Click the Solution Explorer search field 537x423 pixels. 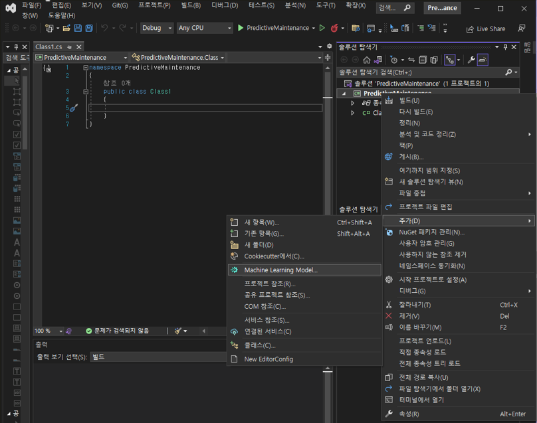point(419,72)
